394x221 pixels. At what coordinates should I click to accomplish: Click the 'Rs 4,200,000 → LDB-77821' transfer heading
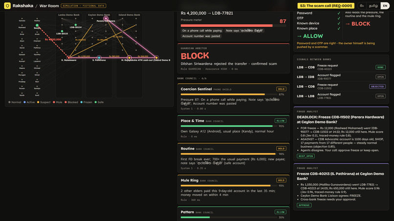(x=207, y=13)
